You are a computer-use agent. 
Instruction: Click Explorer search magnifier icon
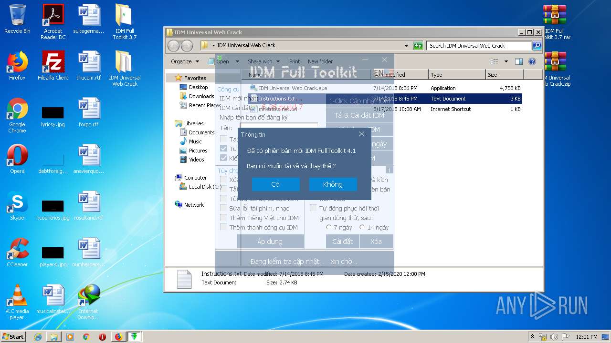point(537,45)
